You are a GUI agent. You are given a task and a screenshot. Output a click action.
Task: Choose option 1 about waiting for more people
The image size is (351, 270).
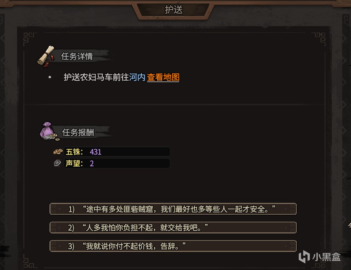click(x=173, y=209)
